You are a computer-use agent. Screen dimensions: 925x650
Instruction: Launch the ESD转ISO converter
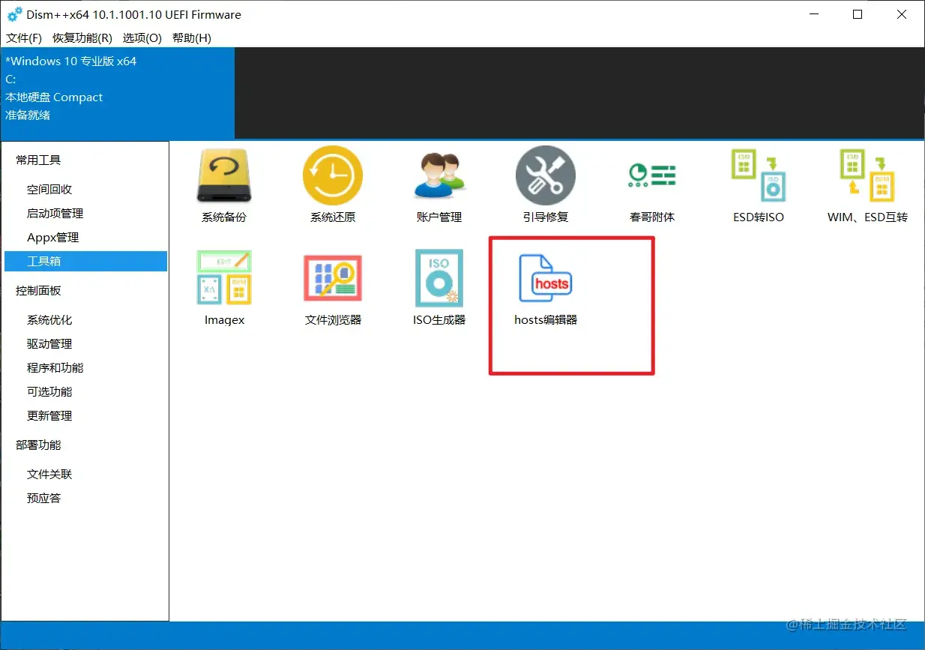pyautogui.click(x=759, y=175)
